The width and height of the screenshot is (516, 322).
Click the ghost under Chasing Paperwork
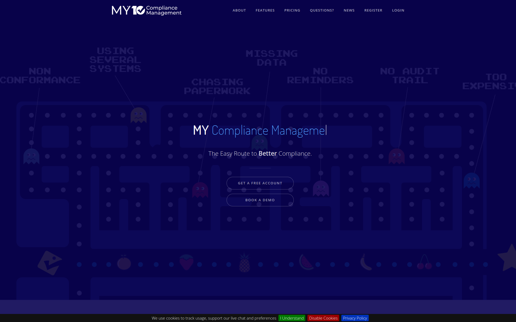tap(200, 190)
